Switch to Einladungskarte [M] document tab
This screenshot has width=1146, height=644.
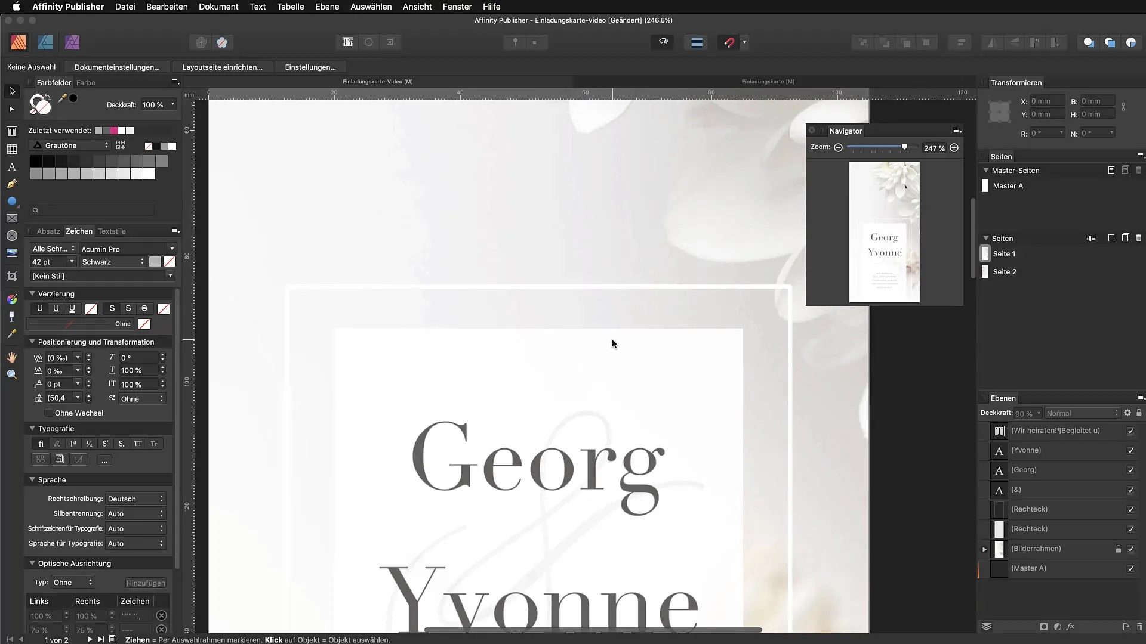click(x=768, y=82)
